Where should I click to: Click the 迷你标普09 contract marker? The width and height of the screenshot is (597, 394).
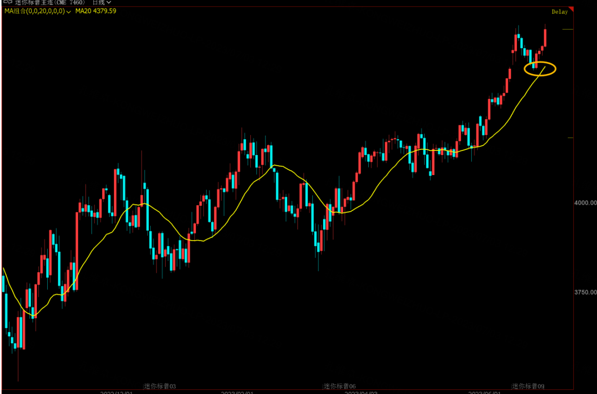pyautogui.click(x=528, y=386)
